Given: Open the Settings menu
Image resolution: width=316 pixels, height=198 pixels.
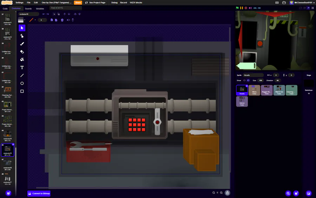Looking at the screenshot, I should [19, 2].
